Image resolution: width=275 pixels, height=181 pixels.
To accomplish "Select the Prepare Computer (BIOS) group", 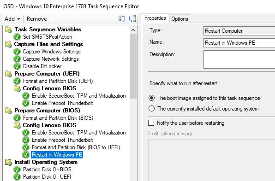I will click(x=47, y=111).
